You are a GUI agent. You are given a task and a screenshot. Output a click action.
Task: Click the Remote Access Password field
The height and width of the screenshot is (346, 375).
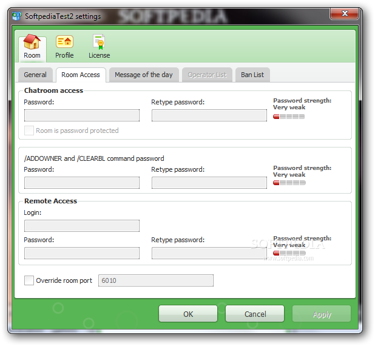[x=82, y=253]
